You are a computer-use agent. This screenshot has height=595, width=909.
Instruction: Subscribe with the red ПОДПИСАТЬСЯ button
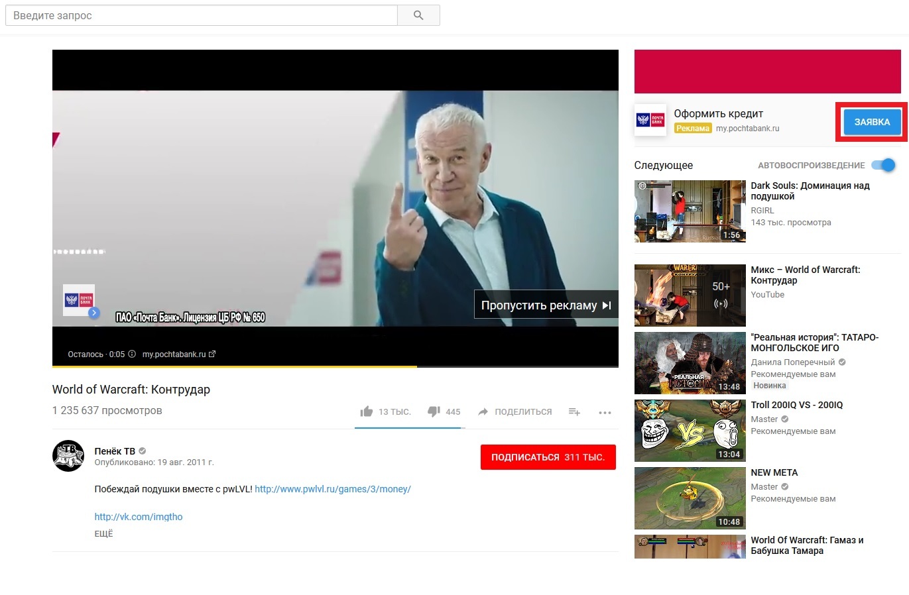click(548, 457)
